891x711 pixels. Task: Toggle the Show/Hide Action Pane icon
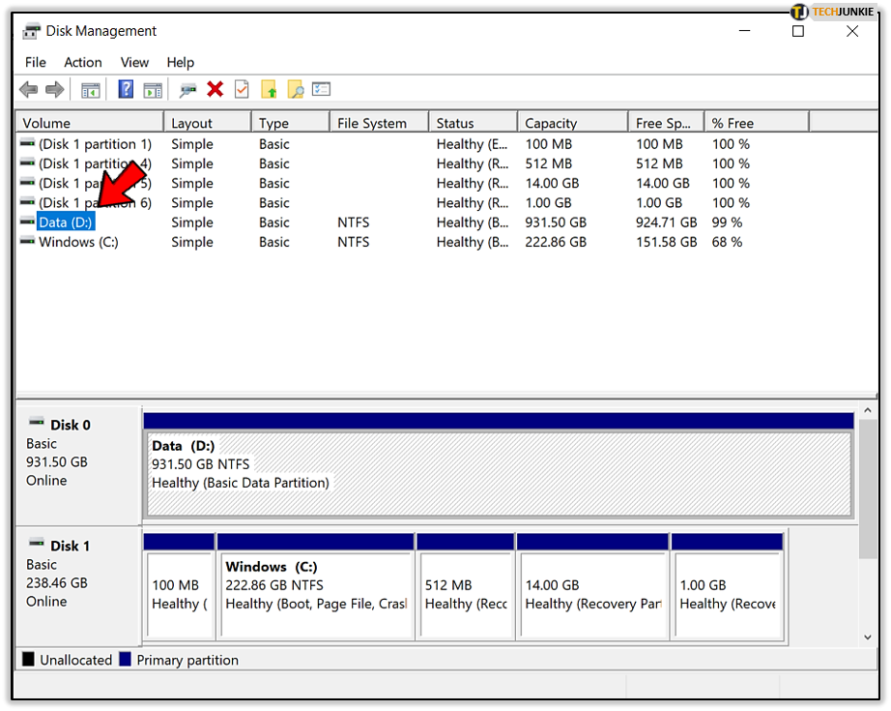pos(153,90)
